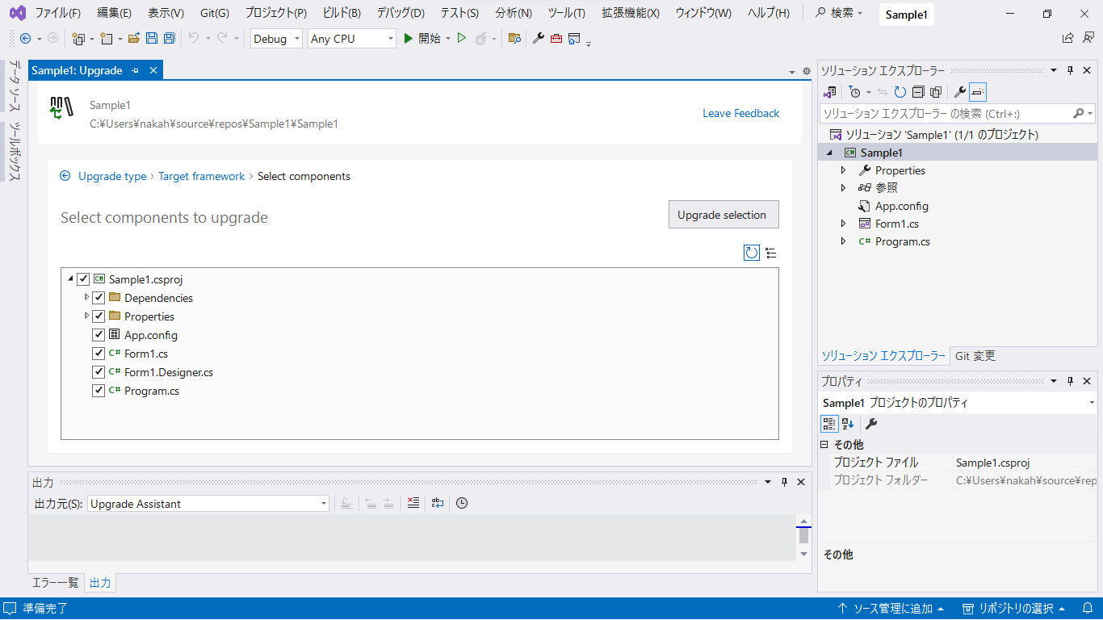Show categorized view in Properties panel
Image resolution: width=1103 pixels, height=620 pixels.
(x=828, y=424)
